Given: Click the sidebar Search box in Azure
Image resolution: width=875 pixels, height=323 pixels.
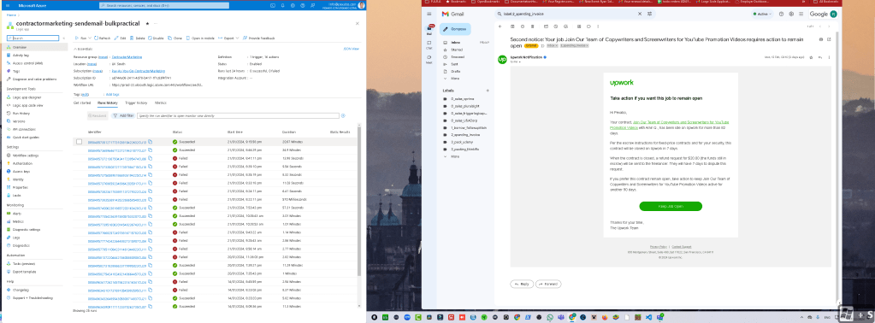Looking at the screenshot, I should [x=33, y=38].
